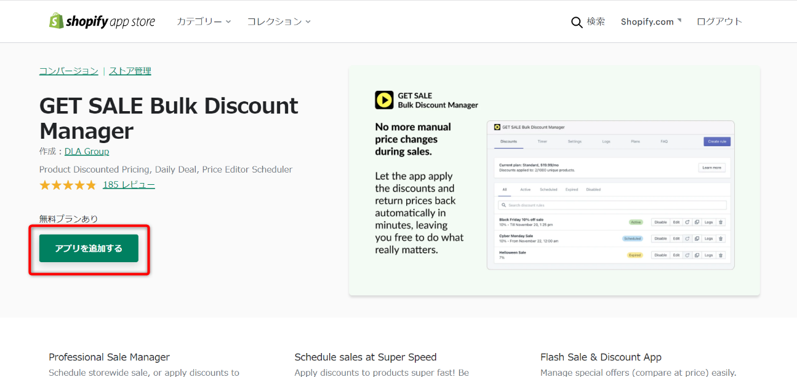Click delete icon on Helloween Sale row
The height and width of the screenshot is (377, 797).
(x=721, y=255)
